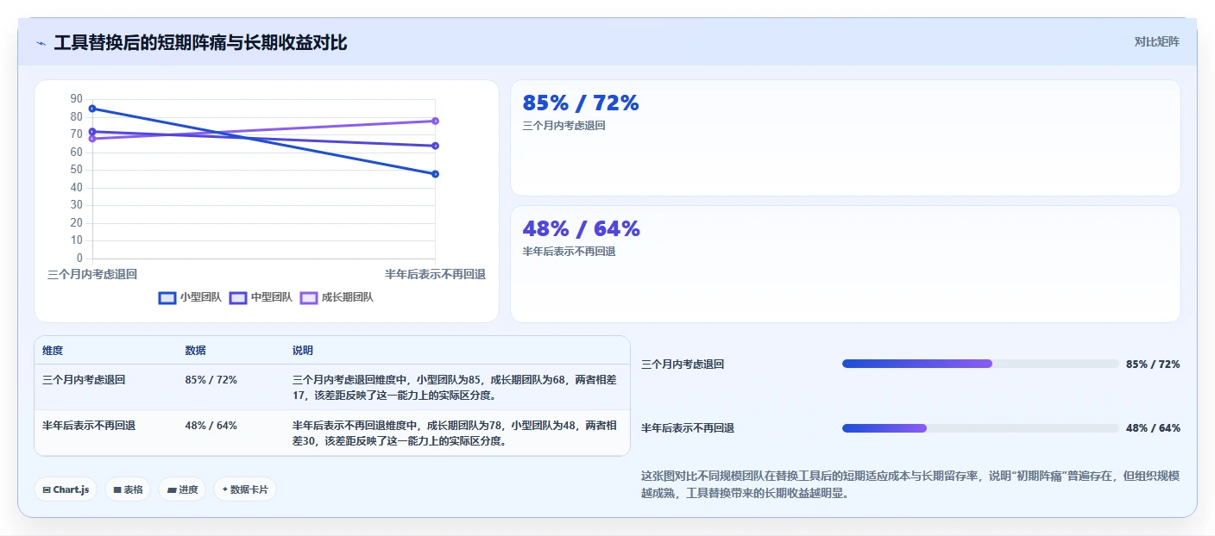The width and height of the screenshot is (1215, 536).
Task: Click the 三个月内考虑退回 progress bar
Action: [x=980, y=364]
